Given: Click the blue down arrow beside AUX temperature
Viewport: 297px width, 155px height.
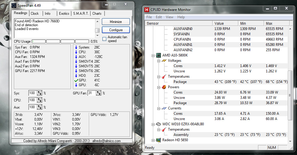Looking at the screenshot, I should (76, 57).
